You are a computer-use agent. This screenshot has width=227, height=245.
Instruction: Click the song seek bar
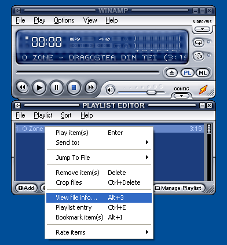coord(88,72)
